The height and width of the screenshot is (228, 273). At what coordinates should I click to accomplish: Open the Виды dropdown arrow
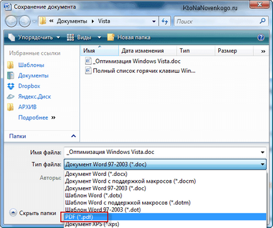coord(99,38)
